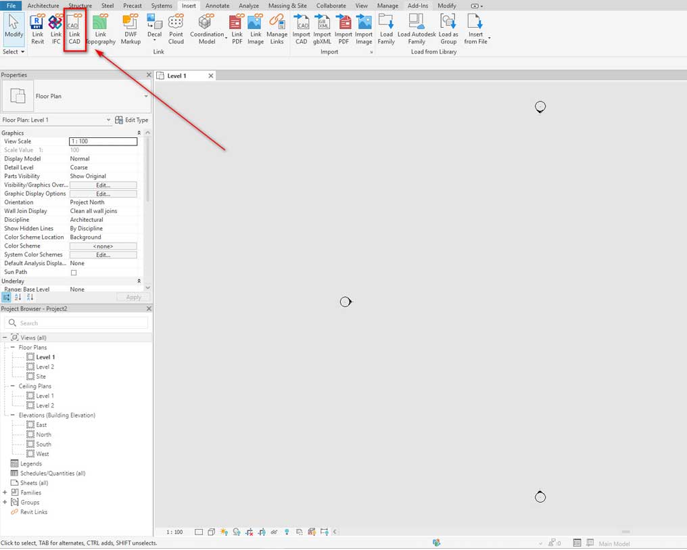Collapse the Ceiling Plans tree node
The width and height of the screenshot is (687, 550).
coord(12,386)
